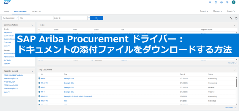This screenshot has width=239, height=111.
Task: Open the wrench configure icon
Action: point(231,18)
